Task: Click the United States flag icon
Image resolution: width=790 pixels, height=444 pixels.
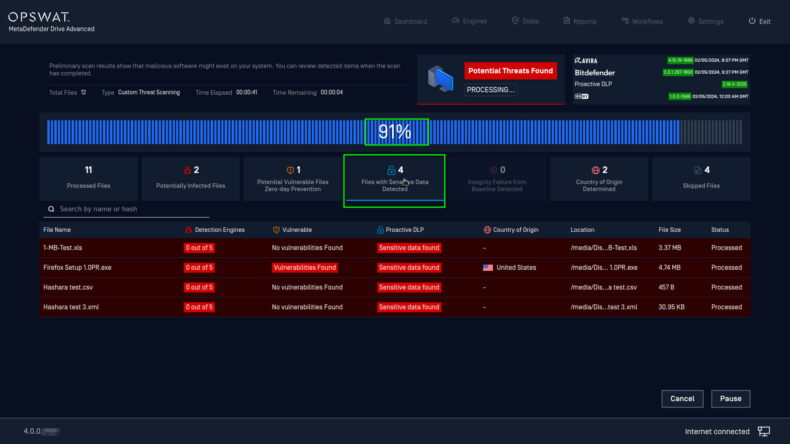Action: (488, 268)
